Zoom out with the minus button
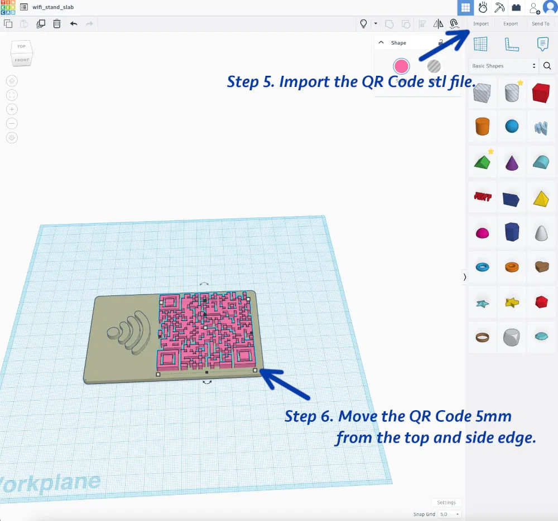 pos(12,123)
